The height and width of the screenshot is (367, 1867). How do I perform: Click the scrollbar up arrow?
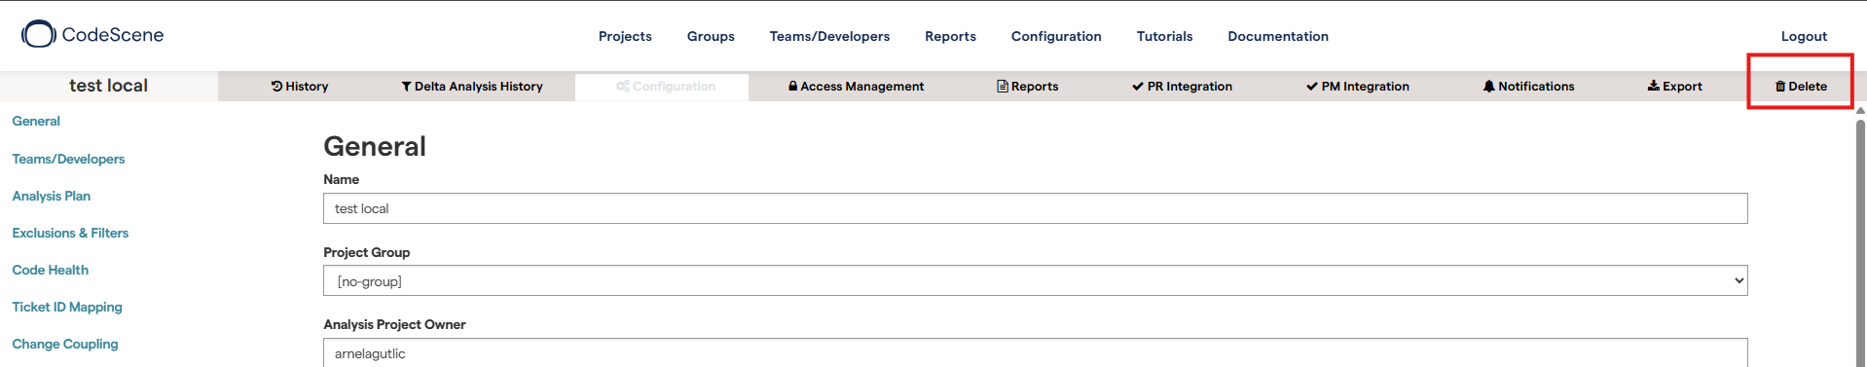1860,110
